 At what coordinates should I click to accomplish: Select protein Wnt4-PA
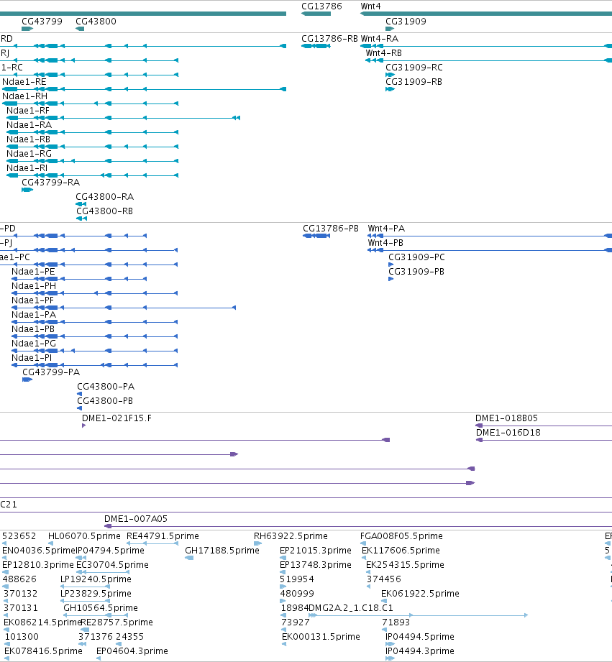[386, 229]
